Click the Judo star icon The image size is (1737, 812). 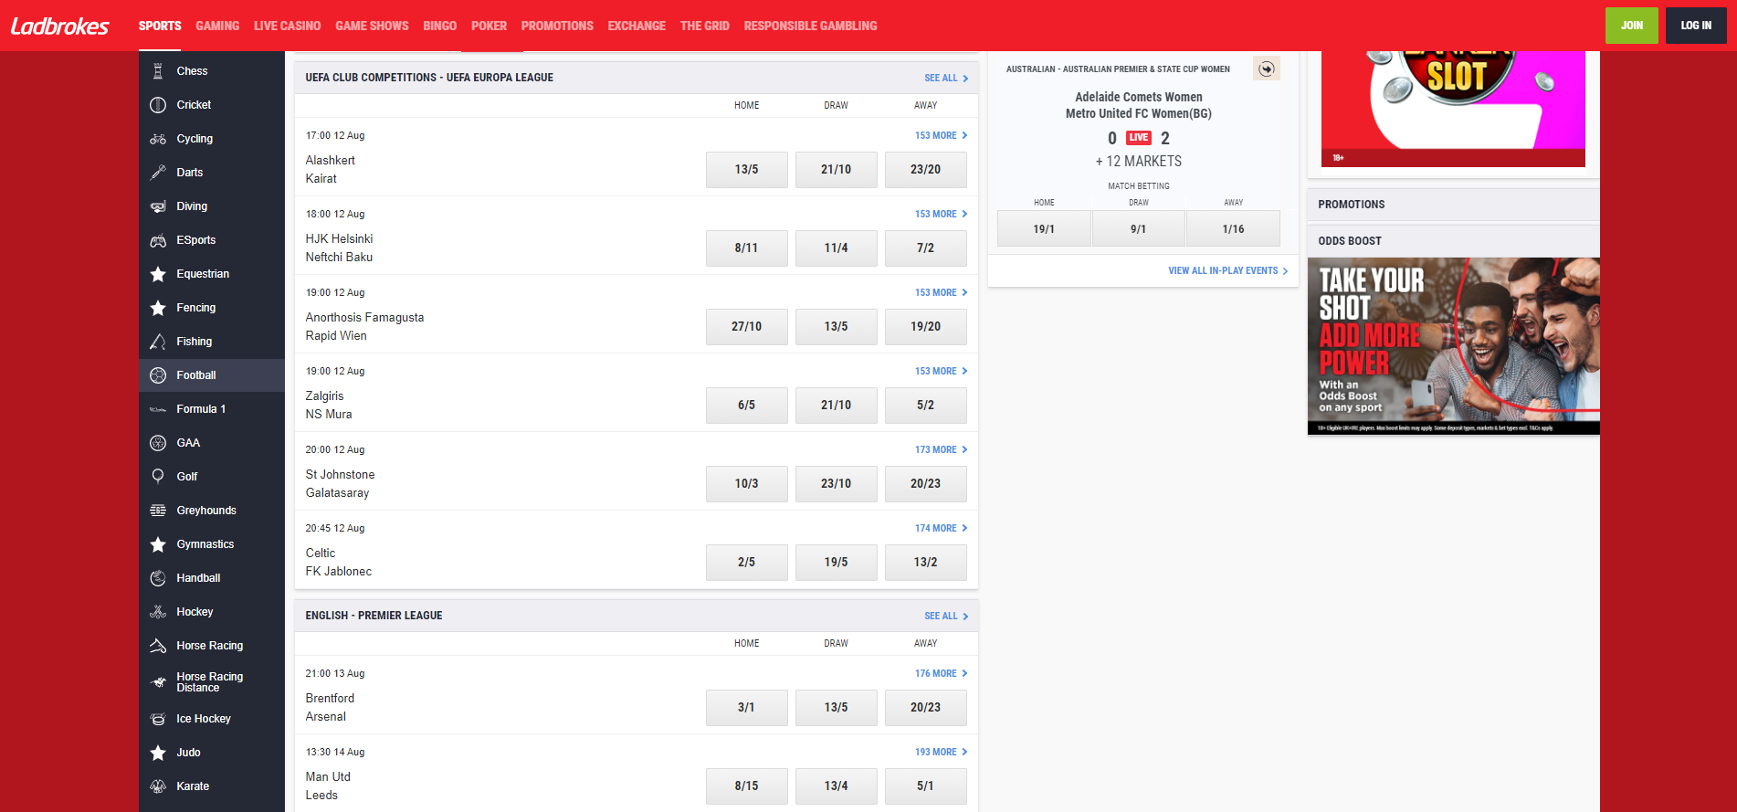point(158,753)
